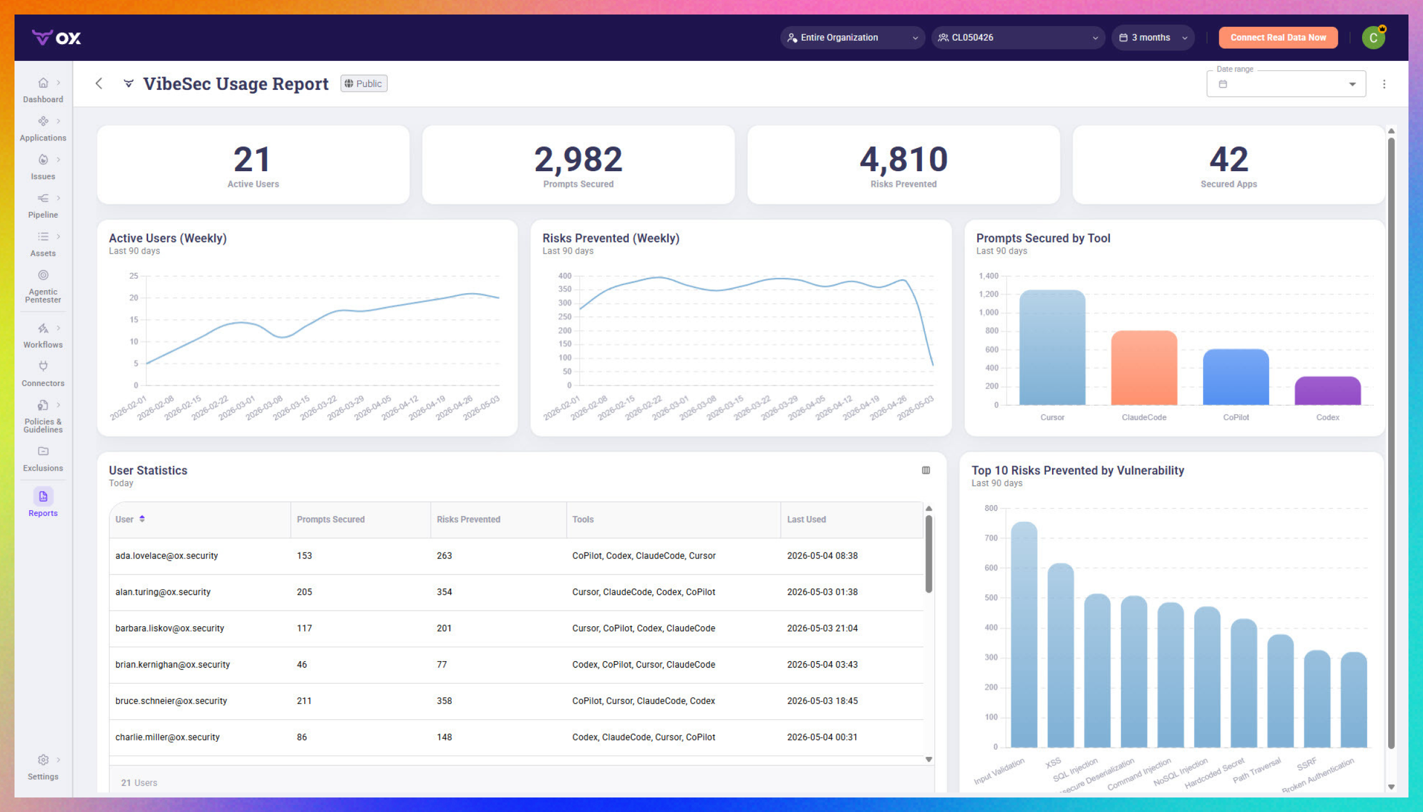Image resolution: width=1423 pixels, height=812 pixels.
Task: Open the Entire Organization dropdown
Action: [x=852, y=38]
